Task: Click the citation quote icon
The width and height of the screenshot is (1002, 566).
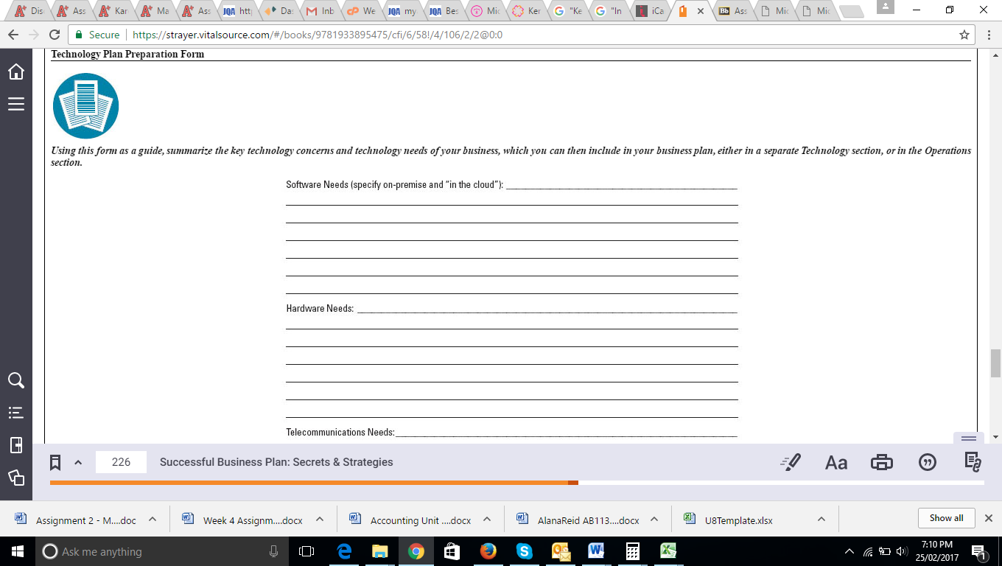Action: (928, 463)
